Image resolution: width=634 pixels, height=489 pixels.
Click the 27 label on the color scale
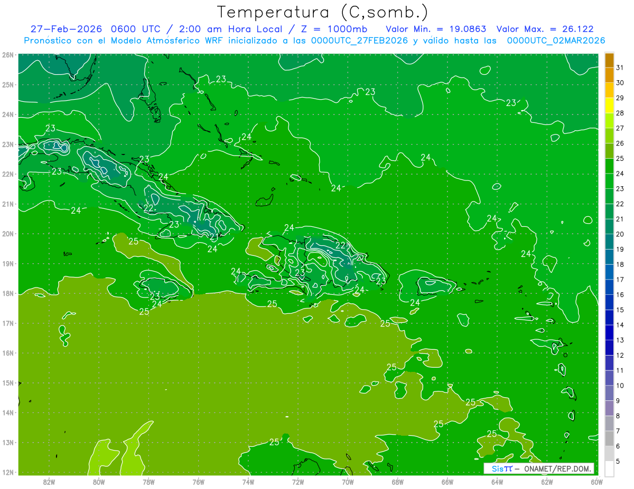point(620,128)
